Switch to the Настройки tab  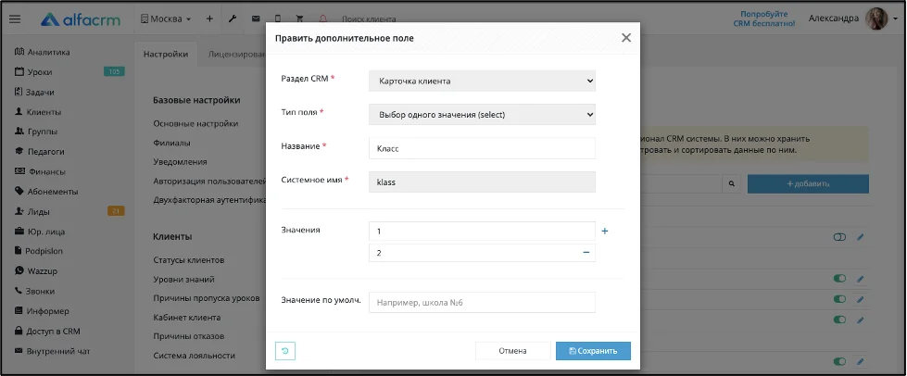pos(166,55)
